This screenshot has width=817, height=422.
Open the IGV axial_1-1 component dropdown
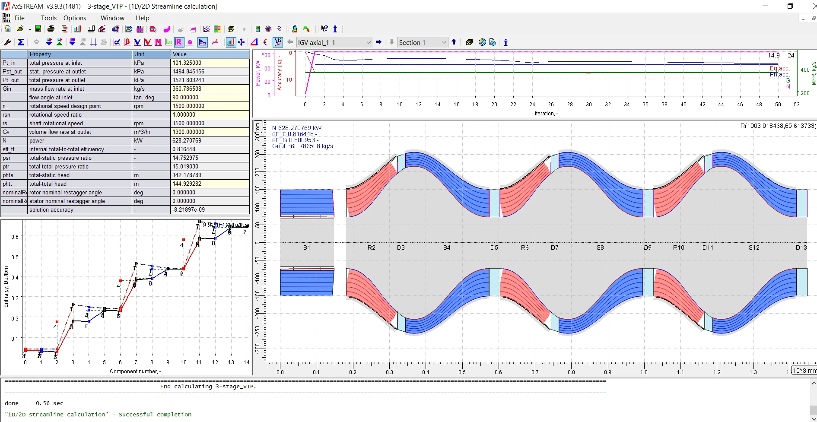[x=369, y=42]
